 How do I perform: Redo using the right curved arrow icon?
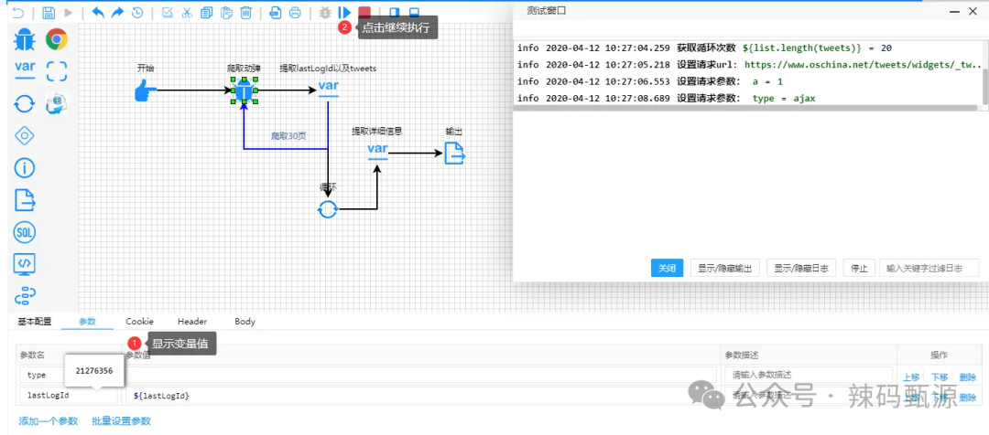point(117,12)
